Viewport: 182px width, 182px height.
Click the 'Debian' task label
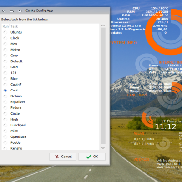click(16, 96)
